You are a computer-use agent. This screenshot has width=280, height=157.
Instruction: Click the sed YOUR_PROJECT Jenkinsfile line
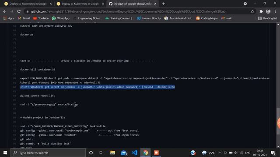click(x=63, y=126)
